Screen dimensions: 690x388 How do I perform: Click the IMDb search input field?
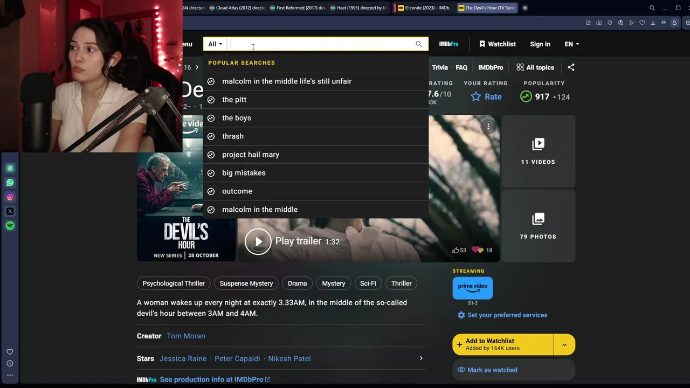pos(321,44)
